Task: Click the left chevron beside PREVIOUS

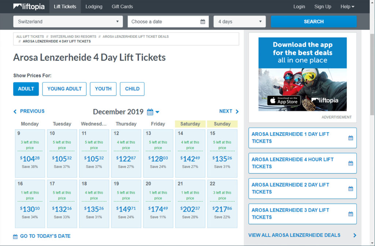Action: [x=15, y=111]
